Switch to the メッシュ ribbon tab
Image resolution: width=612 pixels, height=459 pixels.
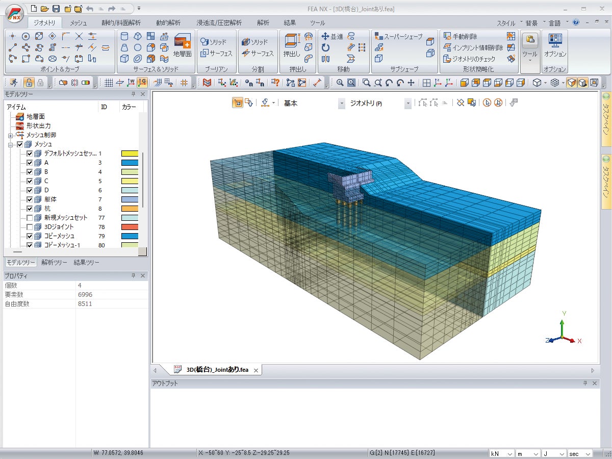pos(79,23)
